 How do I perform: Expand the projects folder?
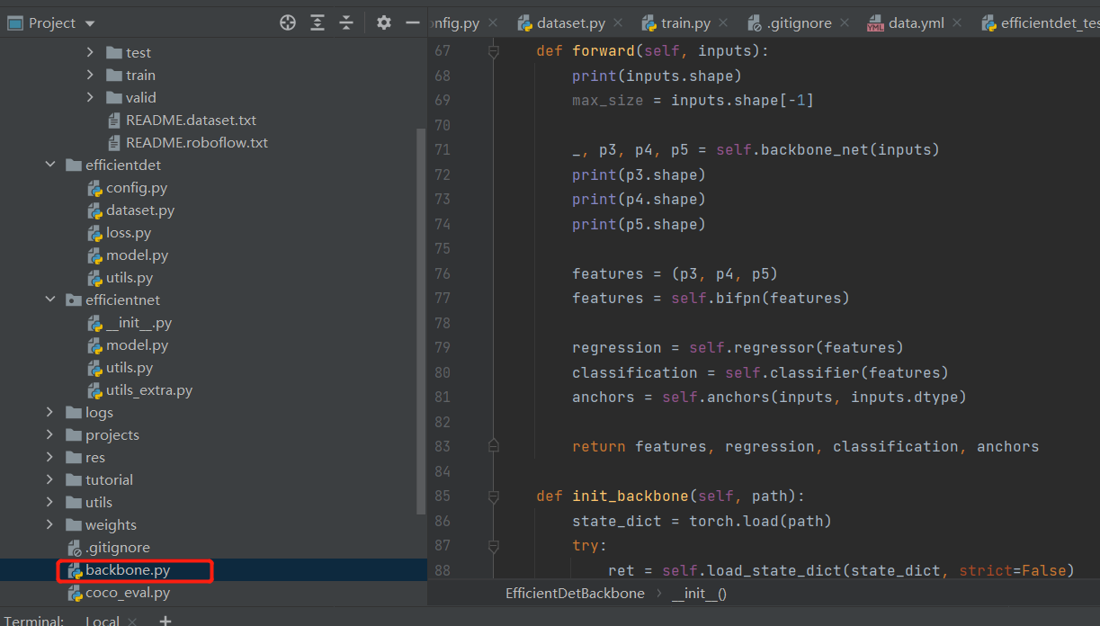click(50, 435)
